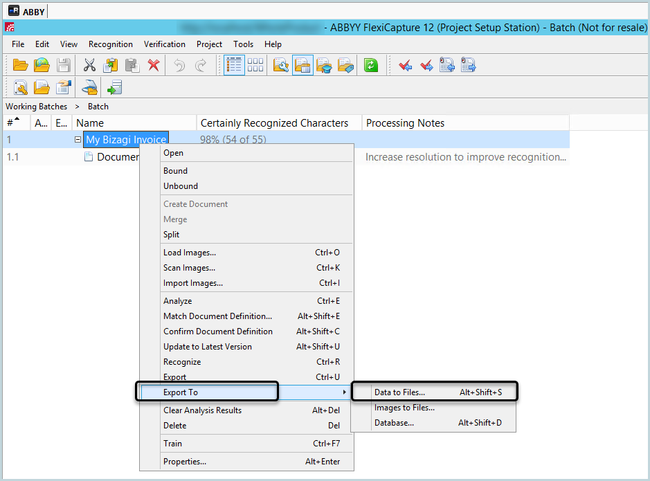Switch to thumbnails grid view icon
This screenshot has width=650, height=481.
point(255,65)
